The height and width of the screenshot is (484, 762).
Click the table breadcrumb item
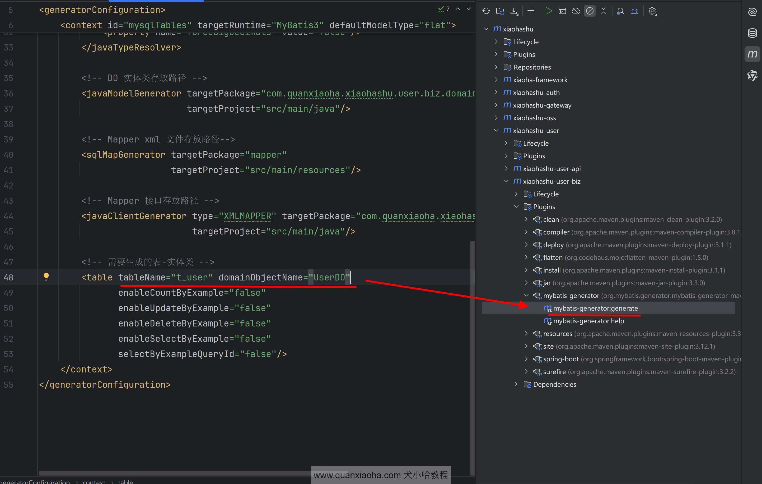(125, 481)
